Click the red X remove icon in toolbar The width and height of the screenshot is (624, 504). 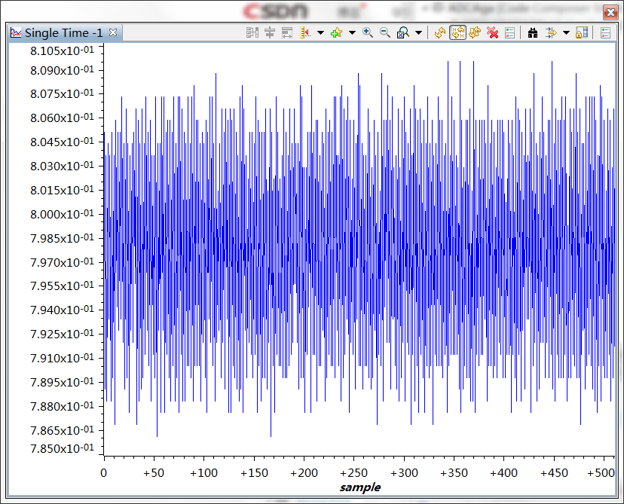(493, 32)
